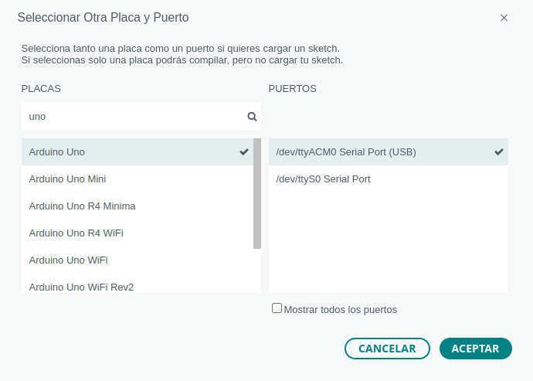Confirm with the ACEPTAR button
This screenshot has height=381, width=533.
point(475,349)
